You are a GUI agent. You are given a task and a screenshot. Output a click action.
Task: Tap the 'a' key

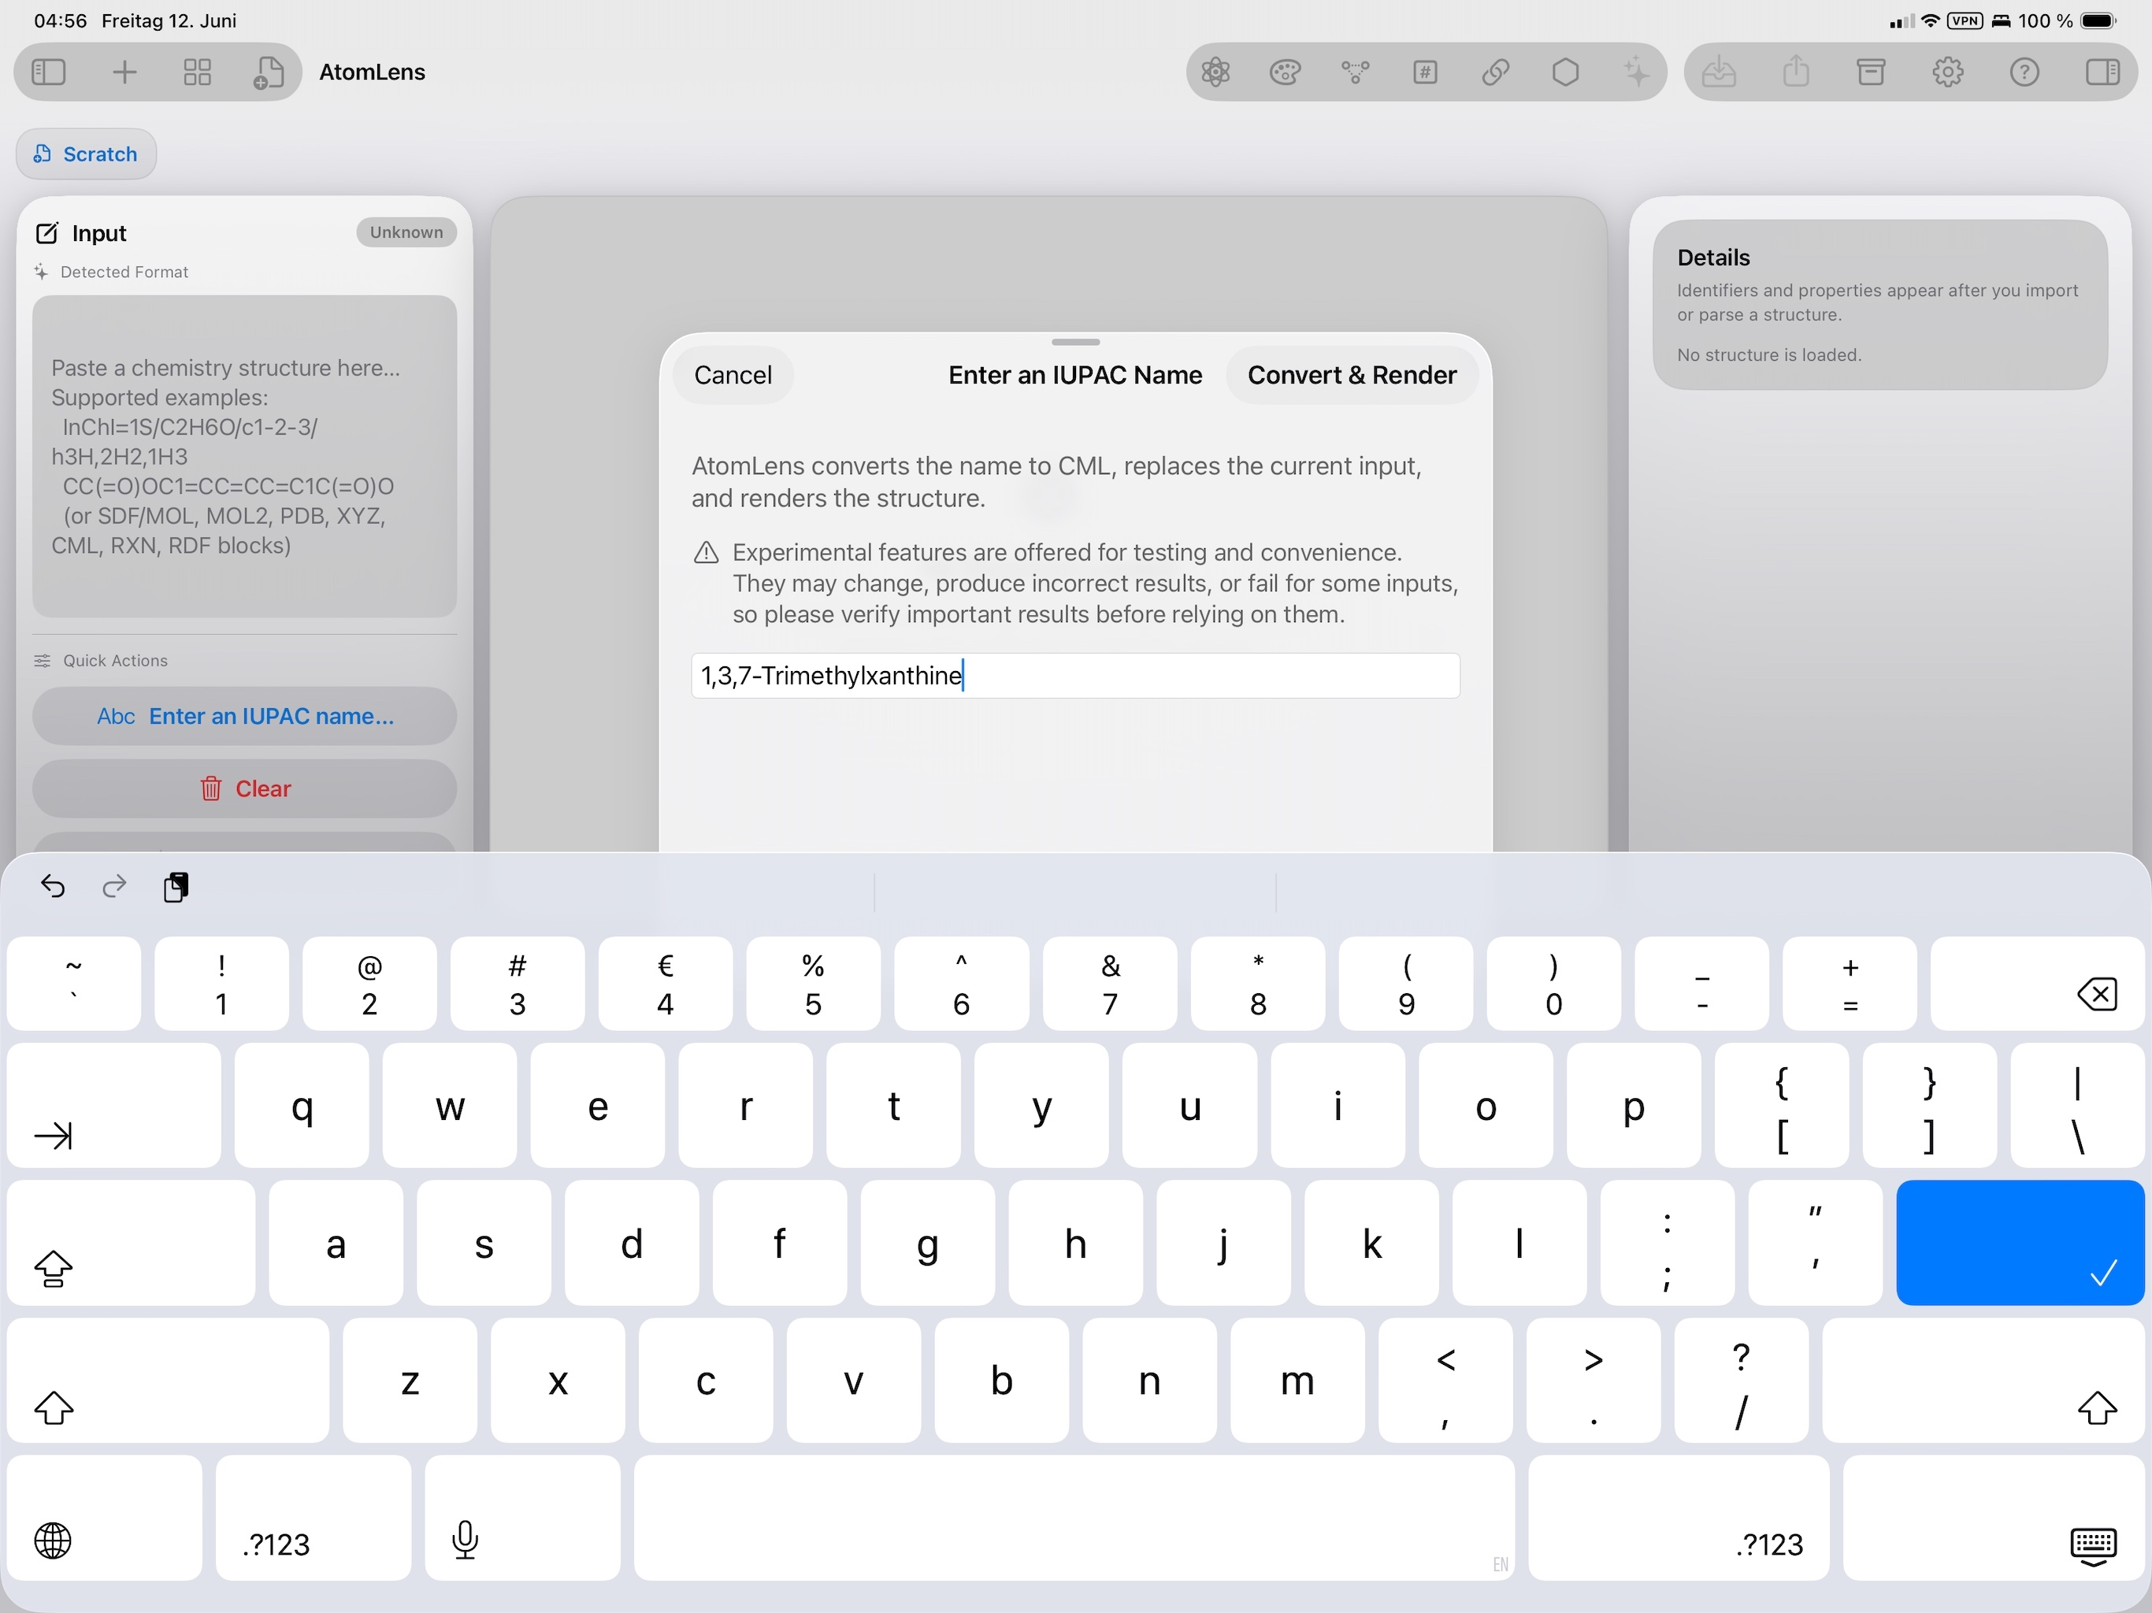pos(336,1242)
